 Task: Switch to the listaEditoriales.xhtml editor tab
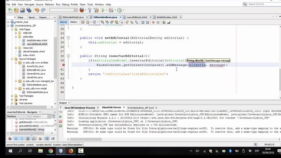(x=167, y=17)
